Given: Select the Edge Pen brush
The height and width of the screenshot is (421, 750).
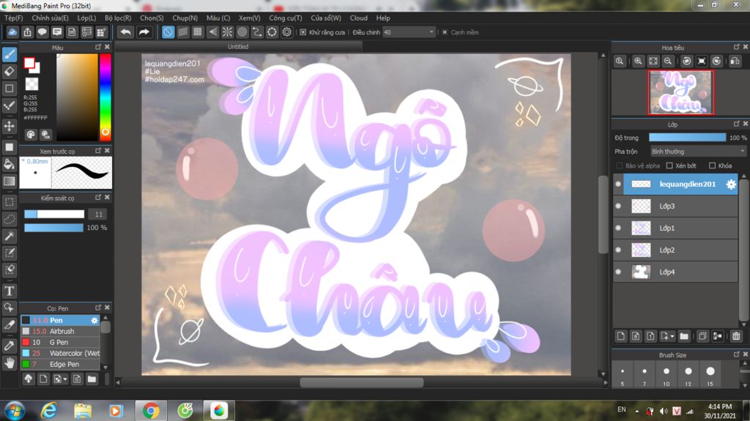Looking at the screenshot, I should (60, 364).
